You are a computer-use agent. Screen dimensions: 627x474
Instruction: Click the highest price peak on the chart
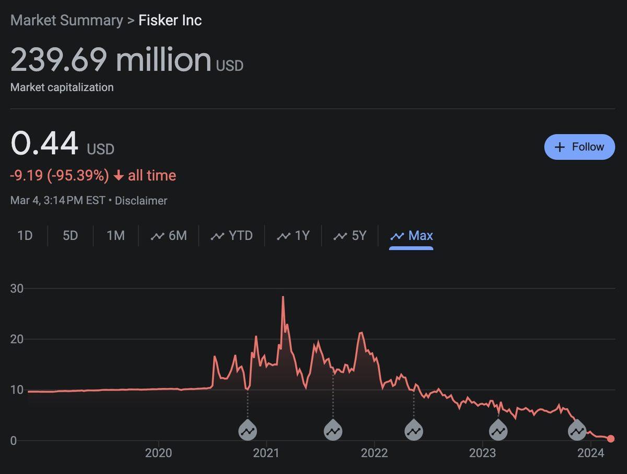click(283, 298)
